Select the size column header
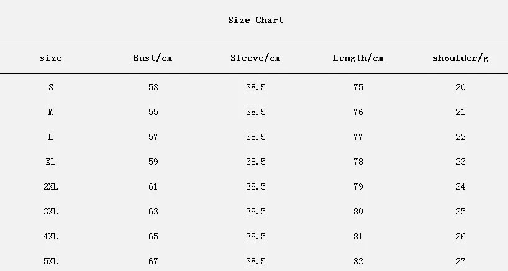The width and height of the screenshot is (508, 271). click(50, 58)
